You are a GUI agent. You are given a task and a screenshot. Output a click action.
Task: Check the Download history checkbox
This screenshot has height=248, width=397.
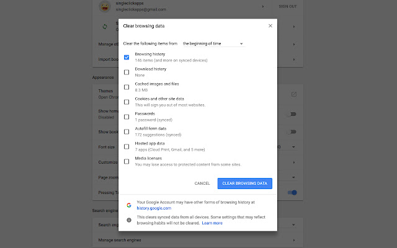click(127, 73)
